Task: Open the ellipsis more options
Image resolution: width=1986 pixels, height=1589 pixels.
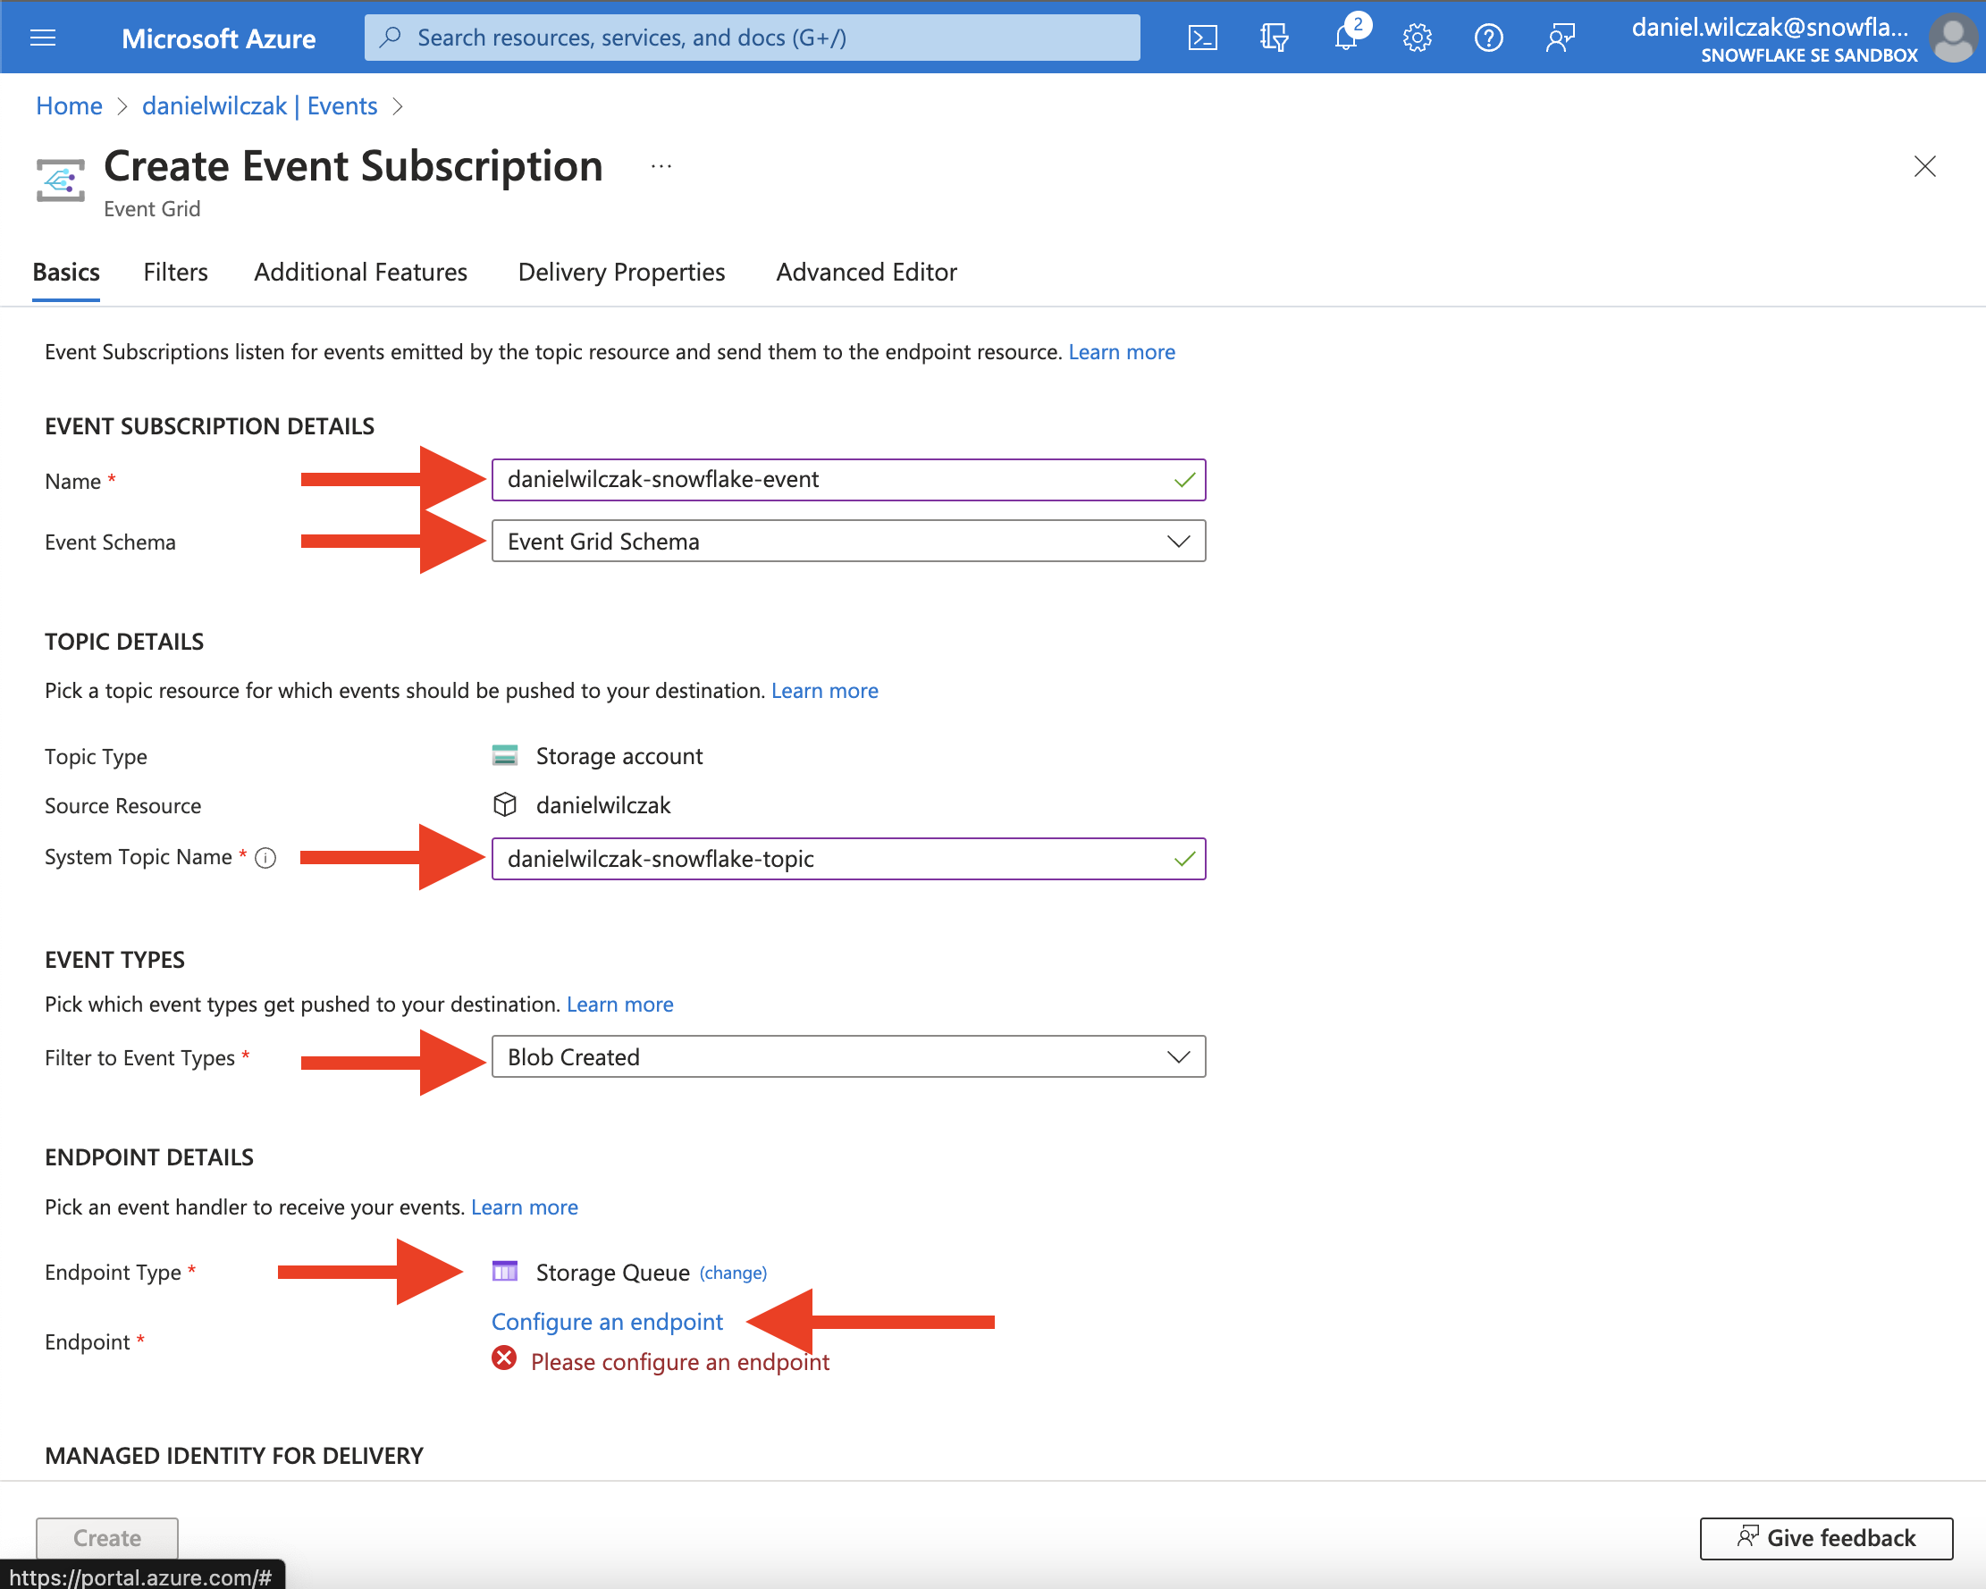Action: 661,167
